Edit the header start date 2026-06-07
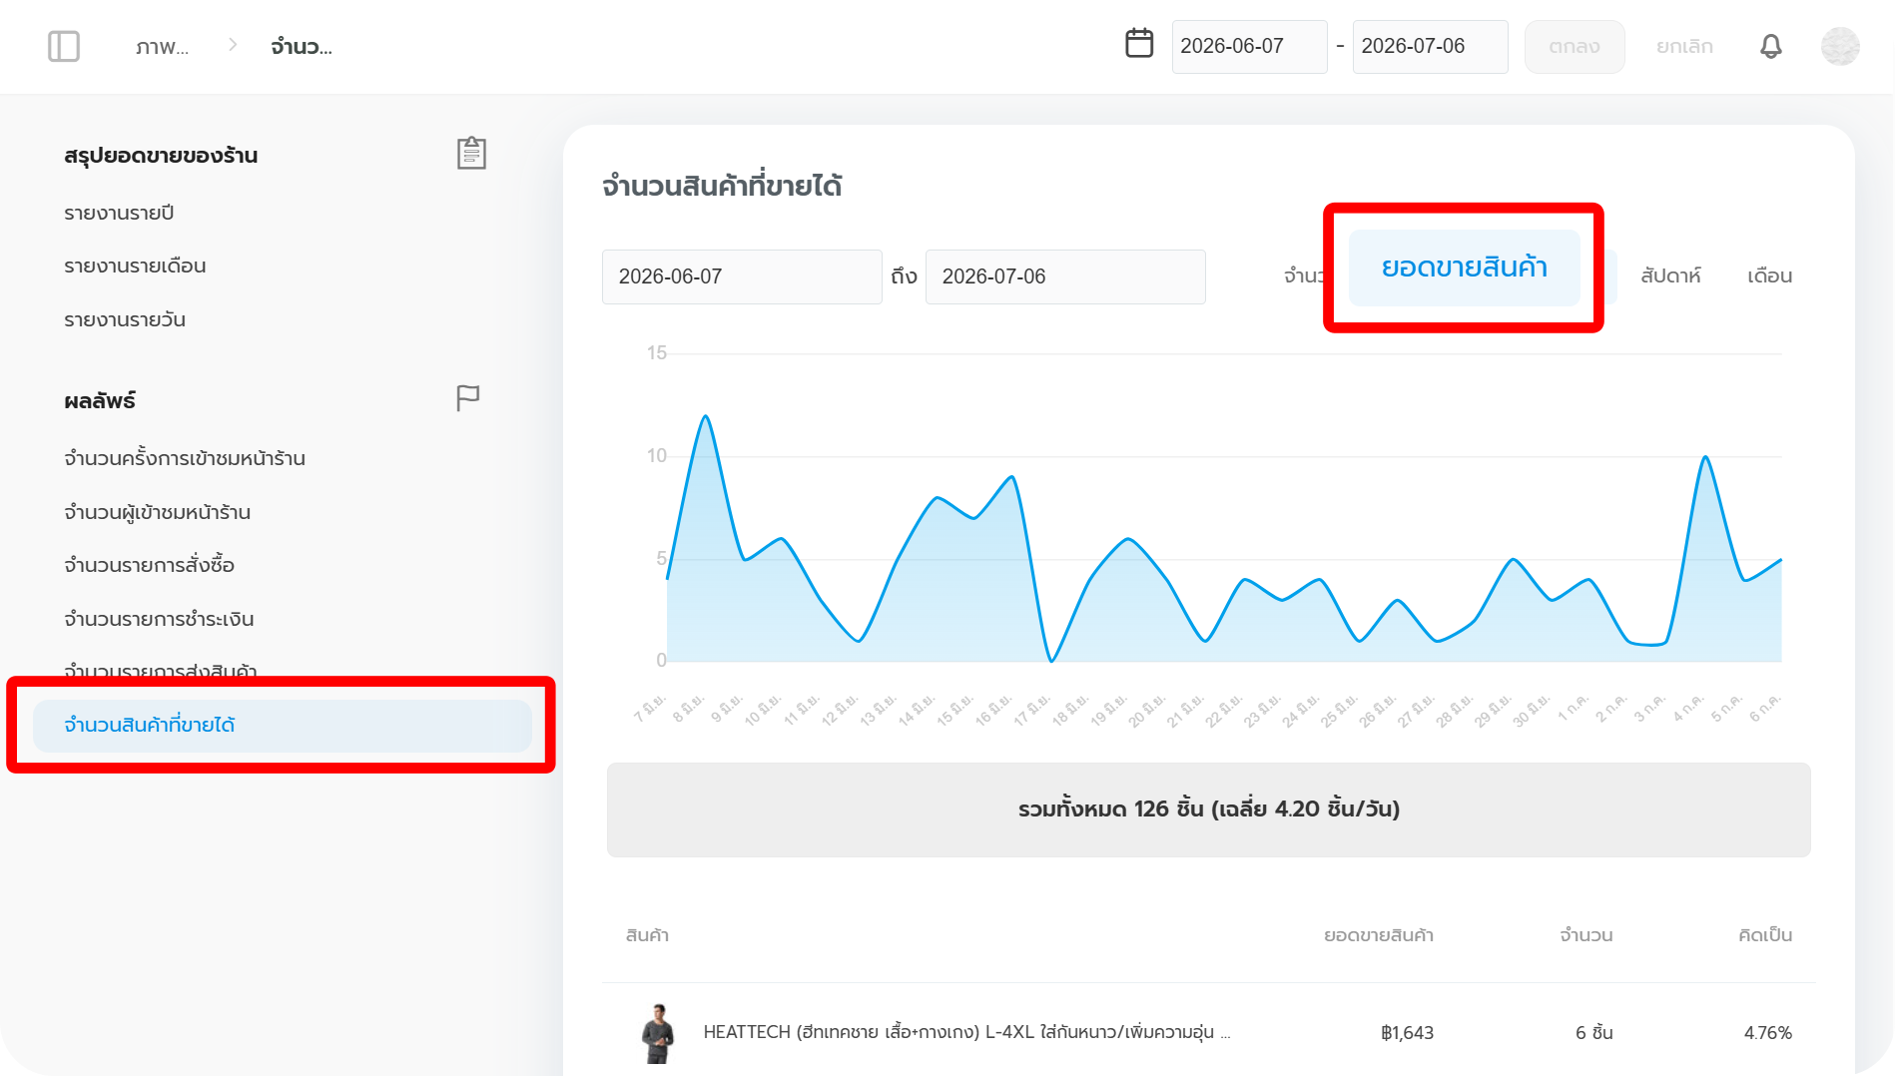1895x1076 pixels. (1249, 46)
